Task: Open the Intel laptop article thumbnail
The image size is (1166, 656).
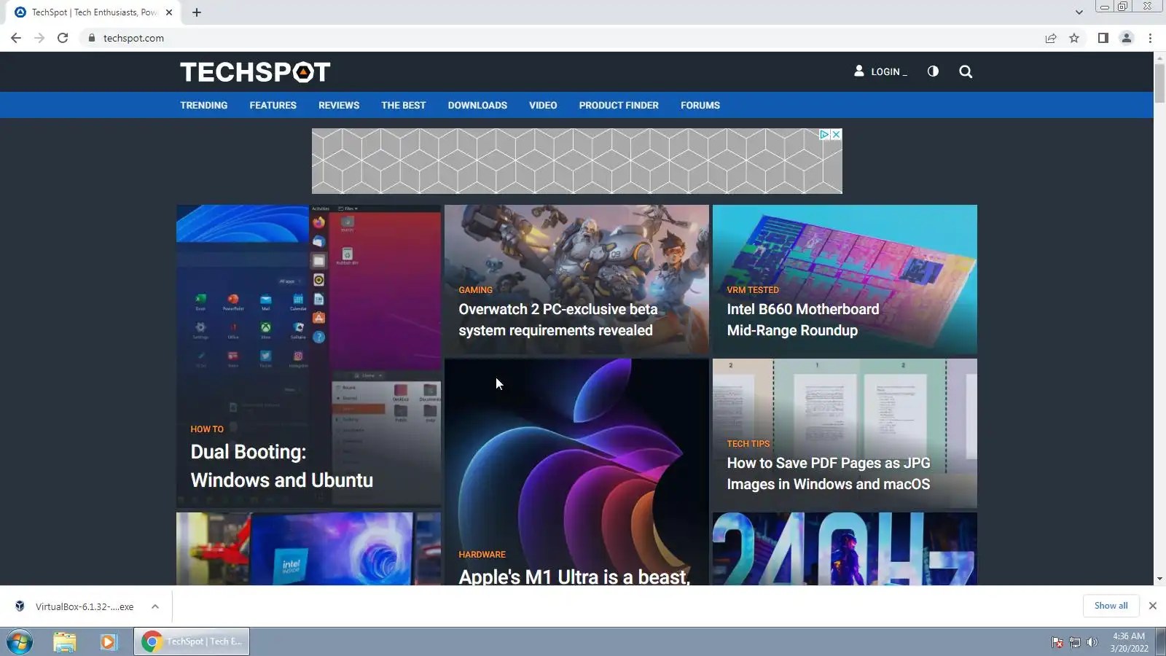Action: 309,549
